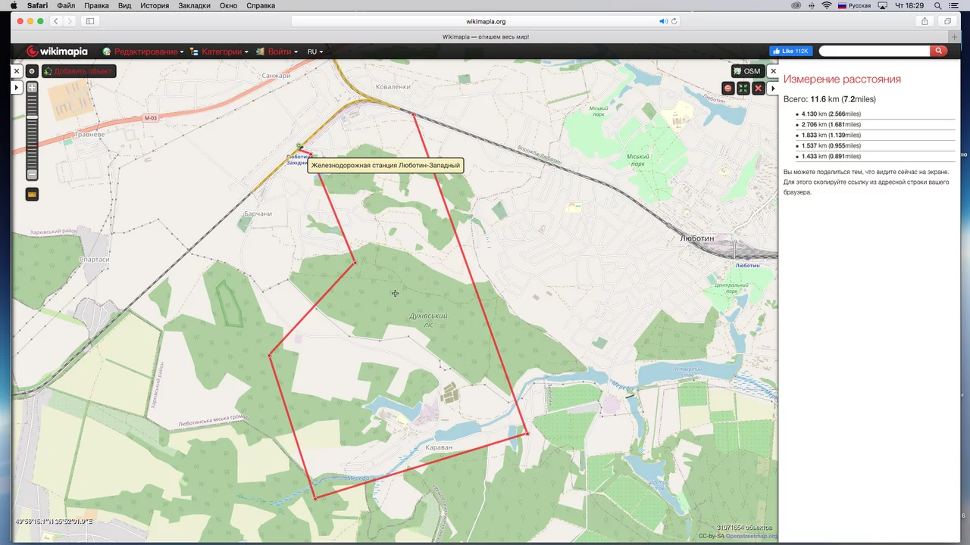Click the Люботин-Западный station marker
Screen dimensions: 970x545
click(299, 146)
